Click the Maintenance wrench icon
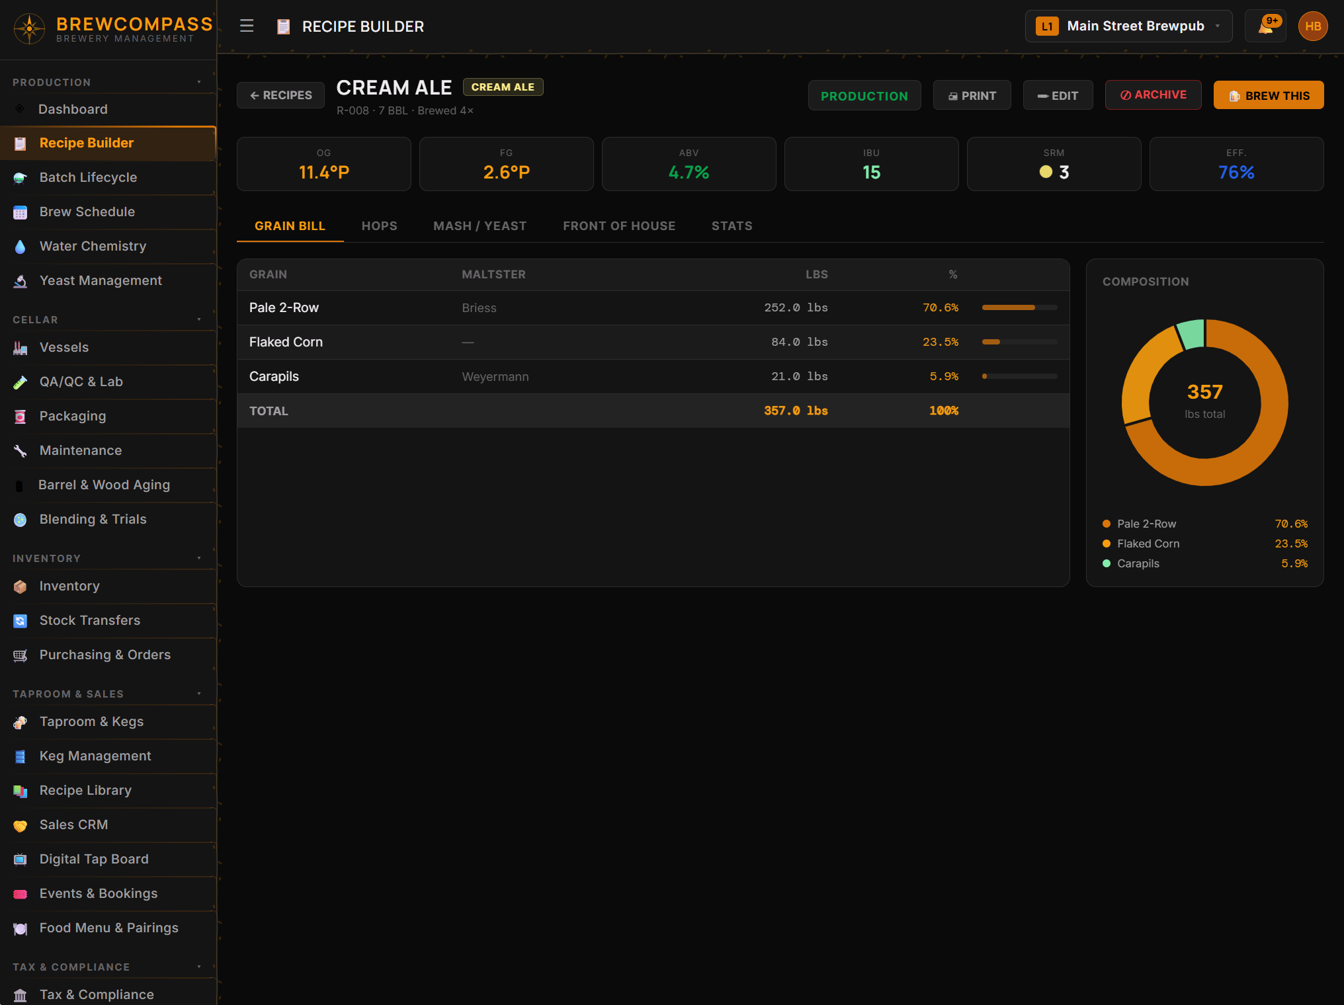 tap(20, 451)
